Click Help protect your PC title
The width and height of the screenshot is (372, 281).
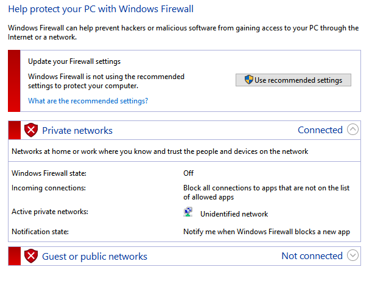pyautogui.click(x=101, y=9)
